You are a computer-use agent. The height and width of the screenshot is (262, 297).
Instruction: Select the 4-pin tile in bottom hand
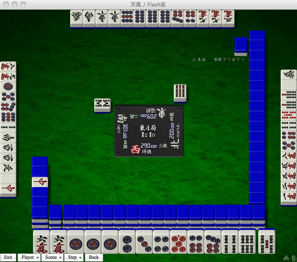(162, 242)
